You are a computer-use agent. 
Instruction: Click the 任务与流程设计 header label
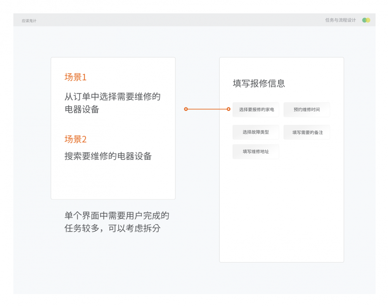340,20
